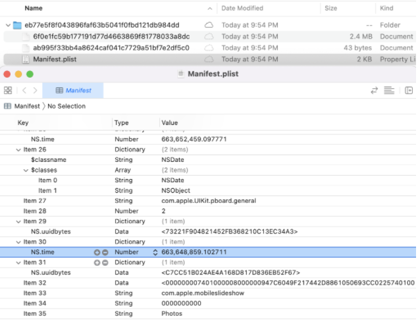Open the editor options lines icon

(389, 90)
